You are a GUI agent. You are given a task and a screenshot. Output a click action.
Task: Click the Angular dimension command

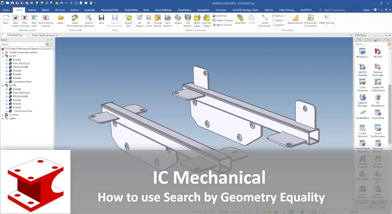point(278,25)
